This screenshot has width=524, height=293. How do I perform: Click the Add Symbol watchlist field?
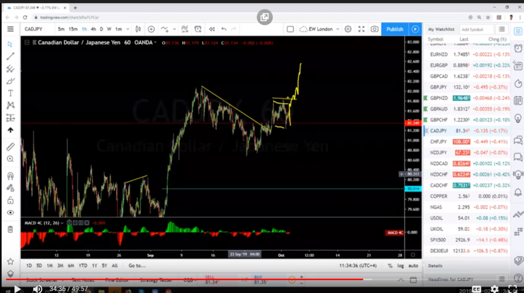point(476,29)
